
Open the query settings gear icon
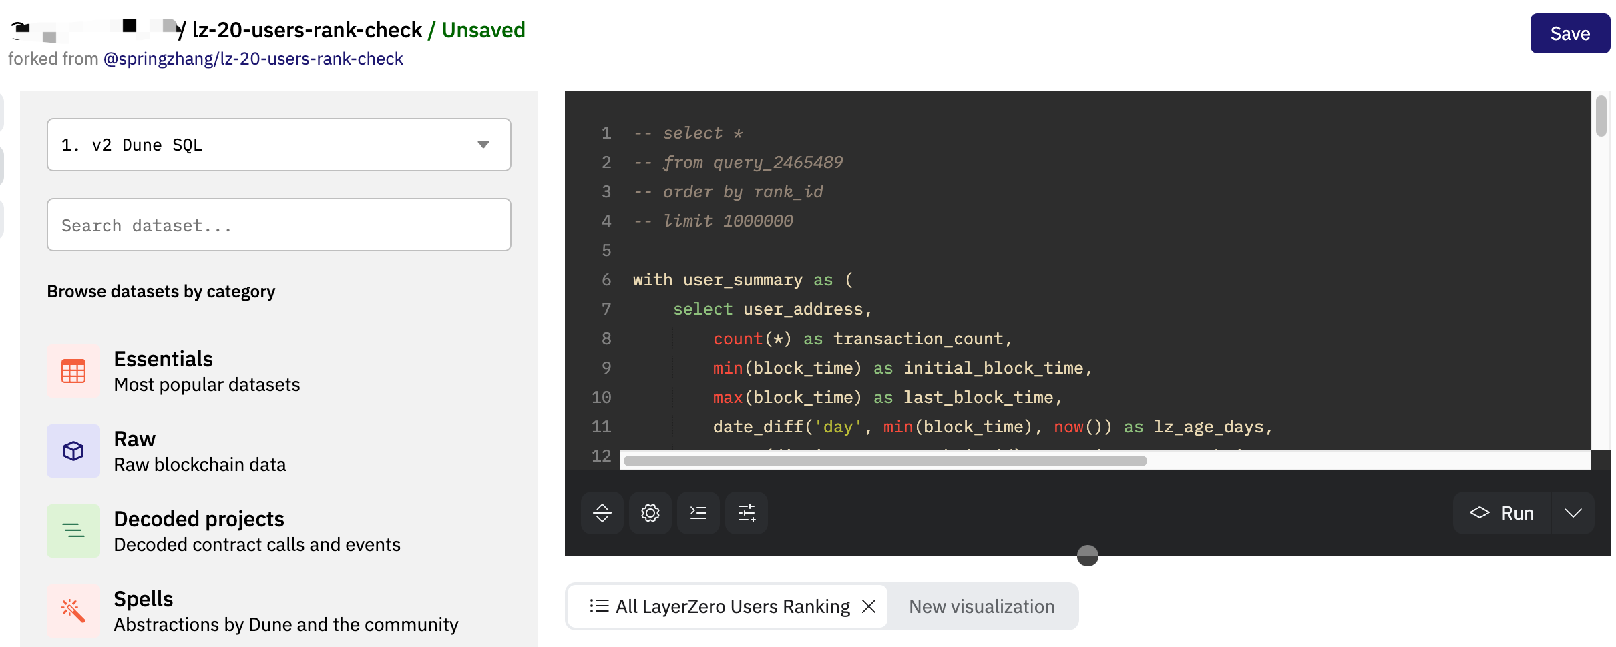[x=650, y=513]
